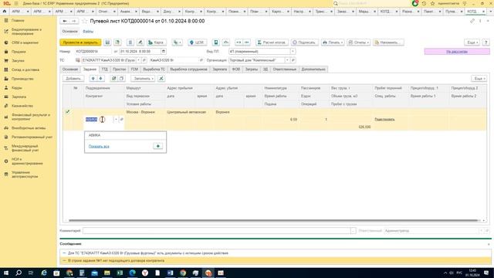
Task: Click the green plus create button in the popup
Action: 157,146
